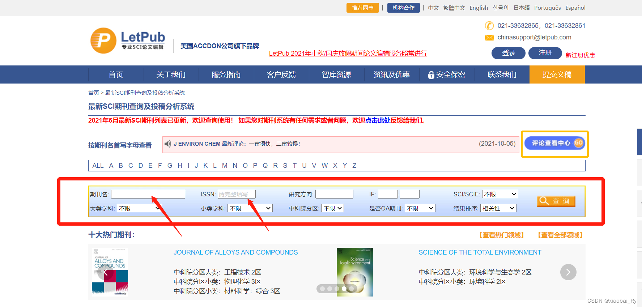Click the 查询 search button

pyautogui.click(x=556, y=201)
